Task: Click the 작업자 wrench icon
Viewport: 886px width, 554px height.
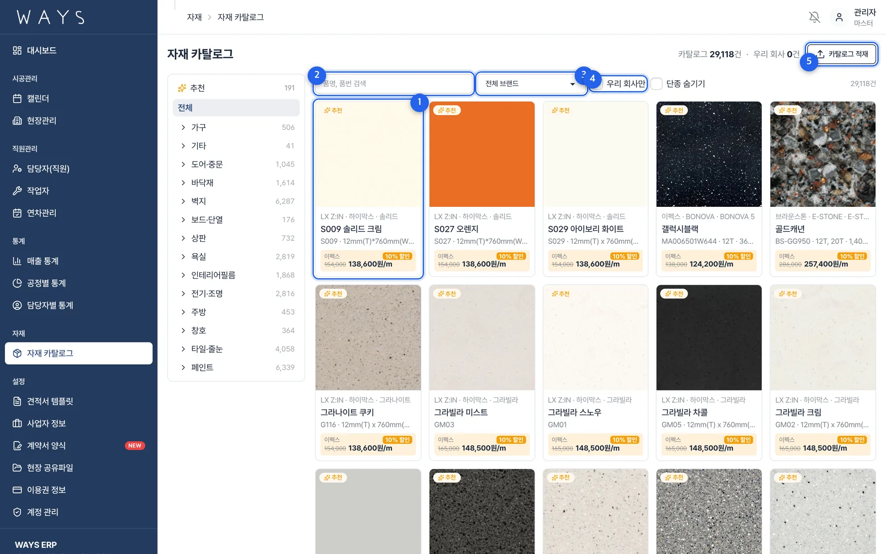Action: [x=17, y=191]
